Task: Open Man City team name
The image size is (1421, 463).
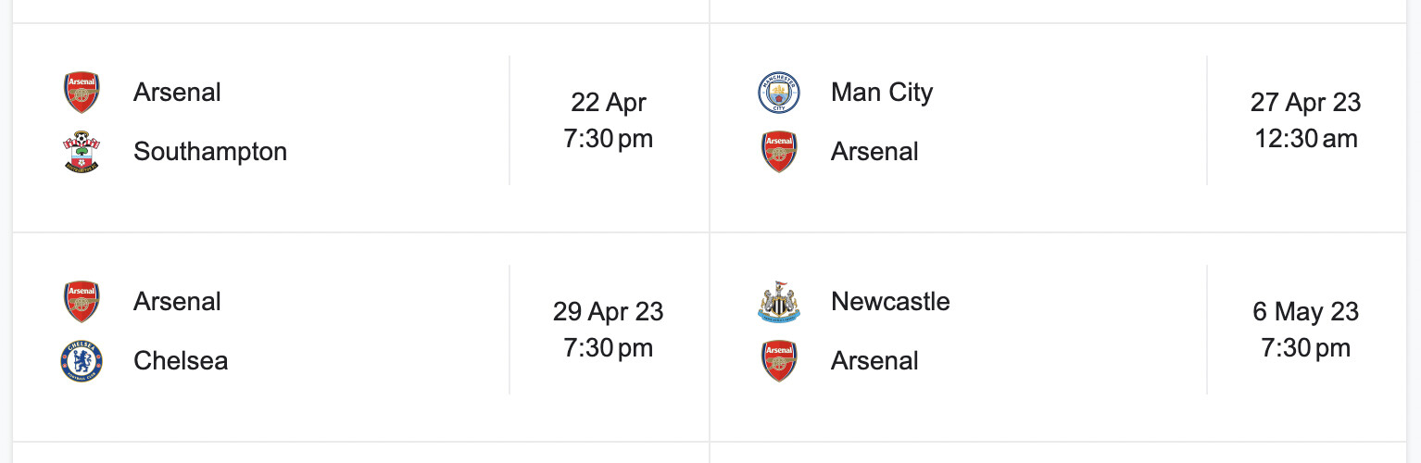Action: [882, 93]
